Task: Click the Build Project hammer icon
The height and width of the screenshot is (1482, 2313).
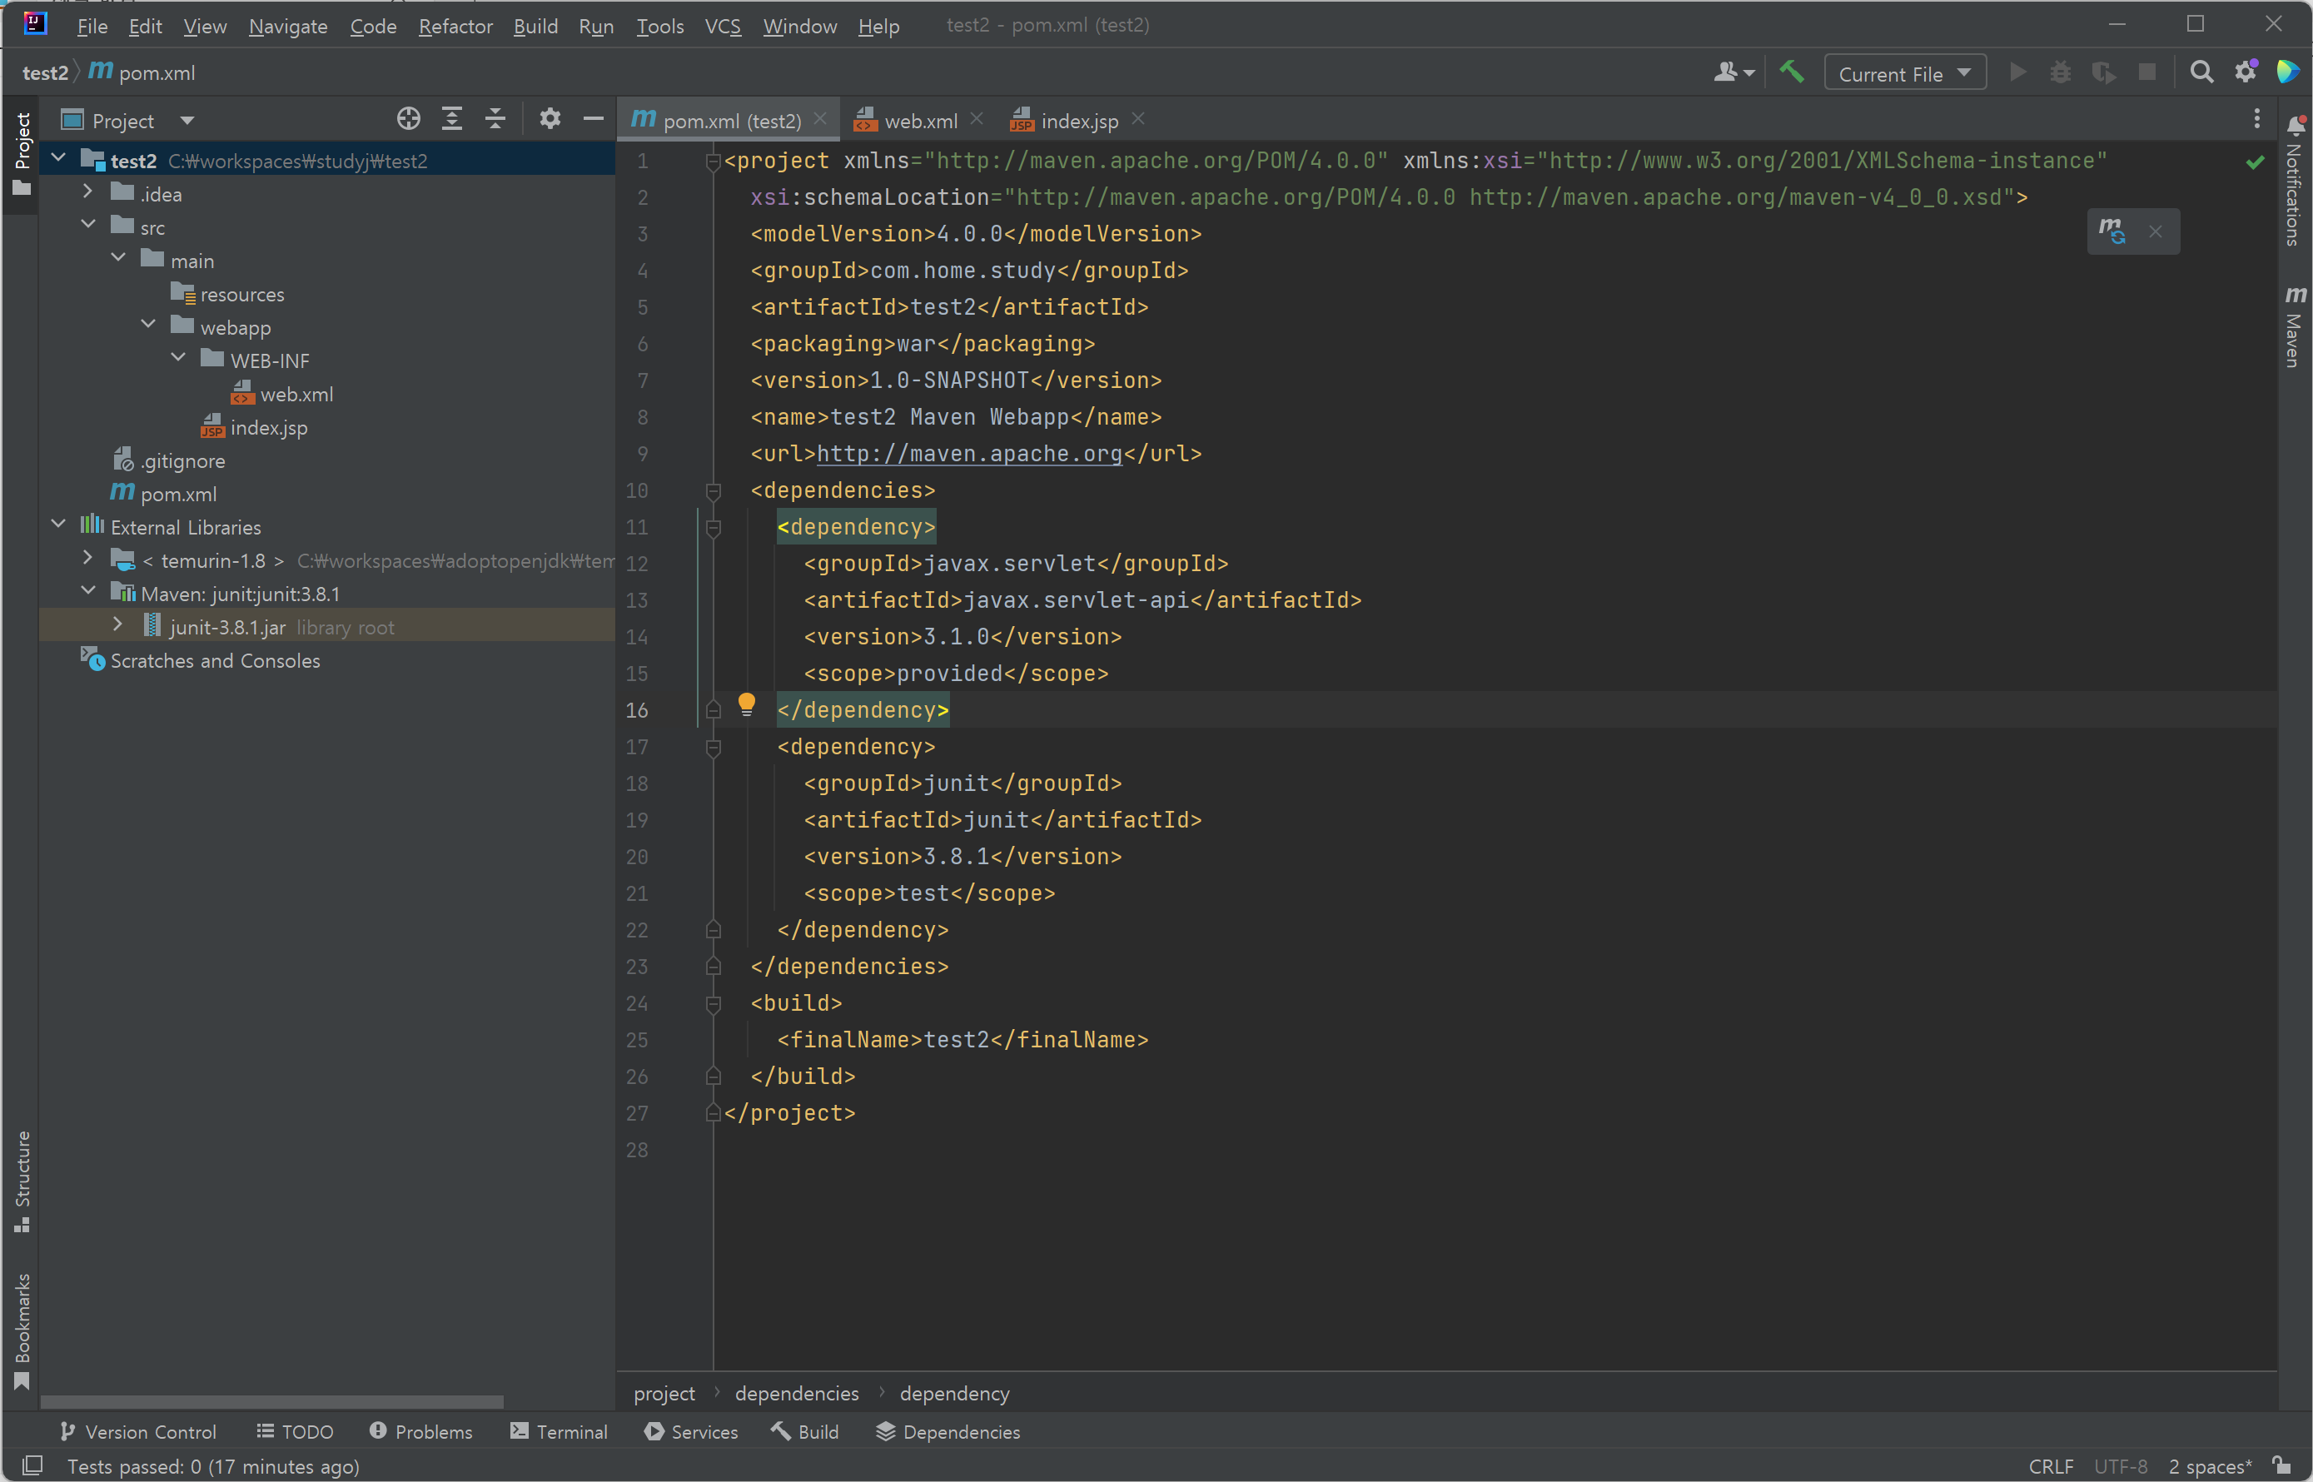Action: point(1792,72)
